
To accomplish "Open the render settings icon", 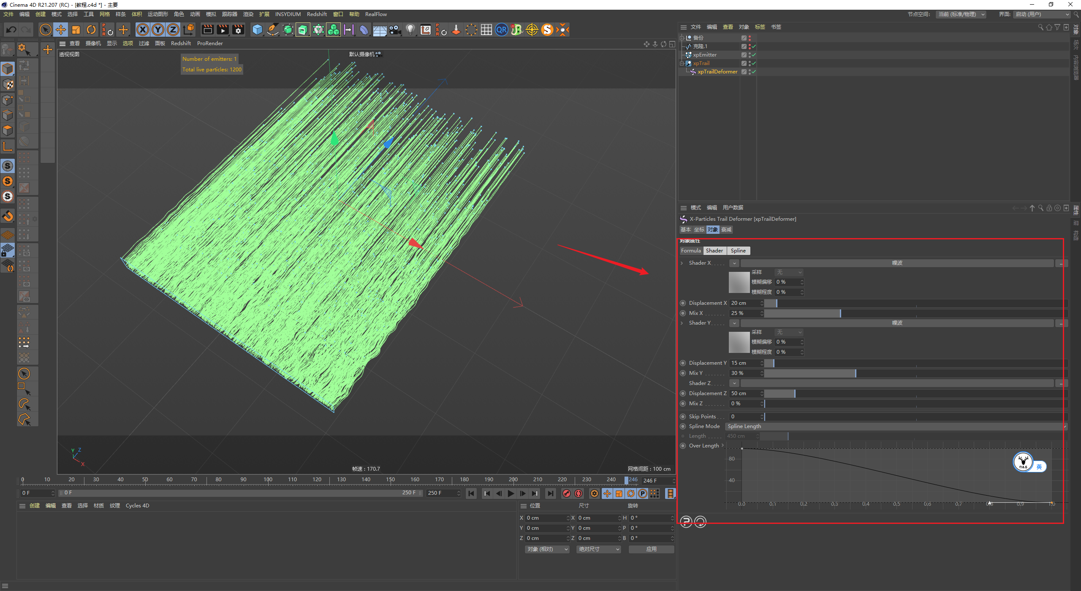I will click(238, 30).
